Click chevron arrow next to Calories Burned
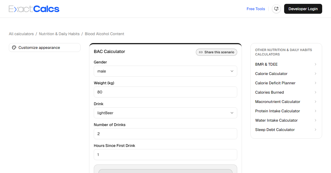The width and height of the screenshot is (331, 173). click(316, 92)
